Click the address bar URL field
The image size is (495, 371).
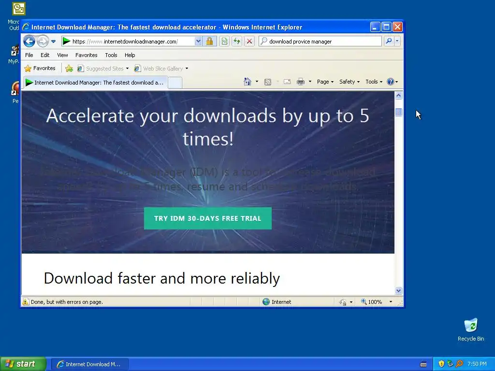[x=128, y=42]
